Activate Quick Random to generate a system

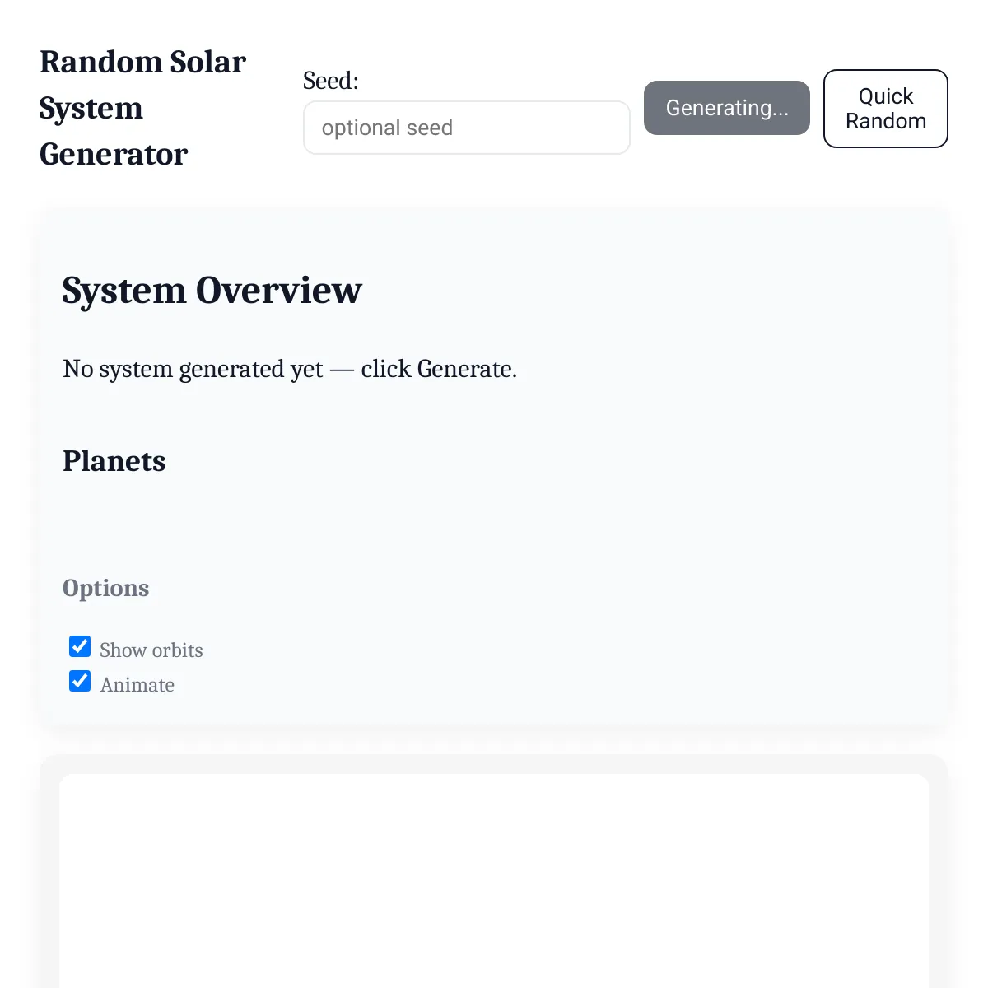885,108
